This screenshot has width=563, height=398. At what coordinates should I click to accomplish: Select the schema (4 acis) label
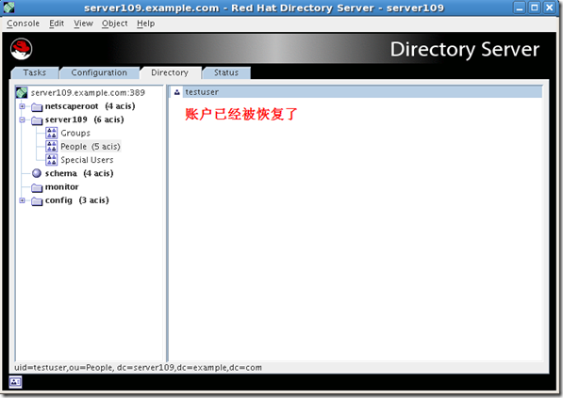tap(79, 173)
